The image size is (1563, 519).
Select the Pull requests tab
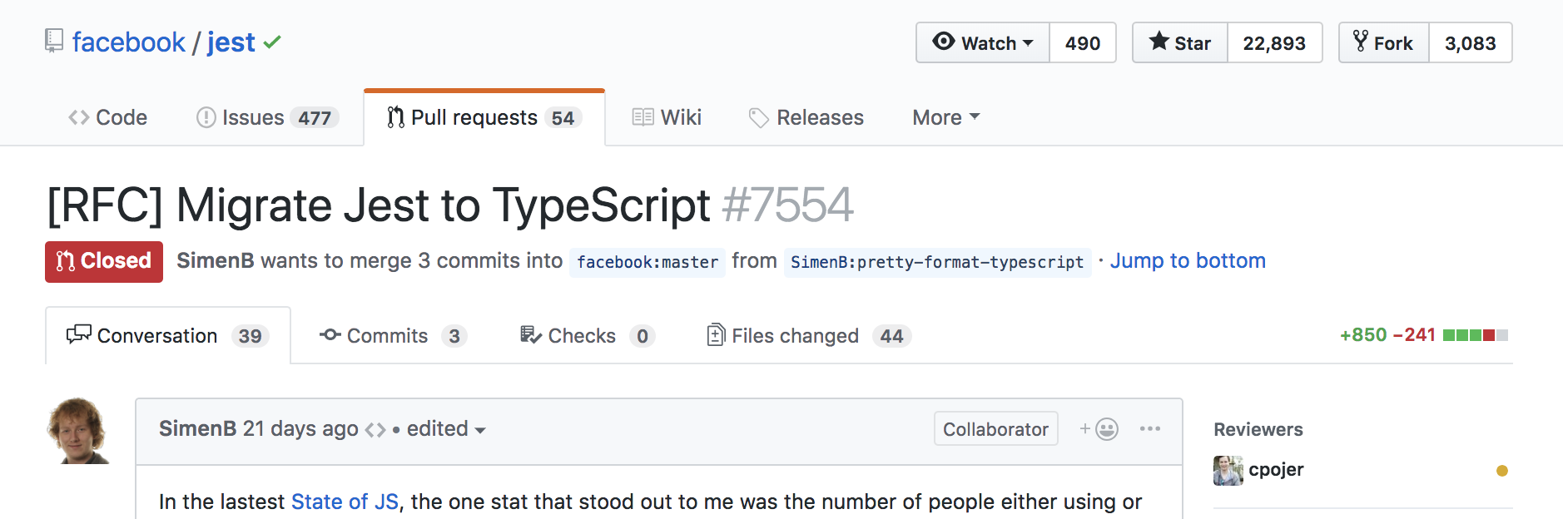(x=484, y=117)
